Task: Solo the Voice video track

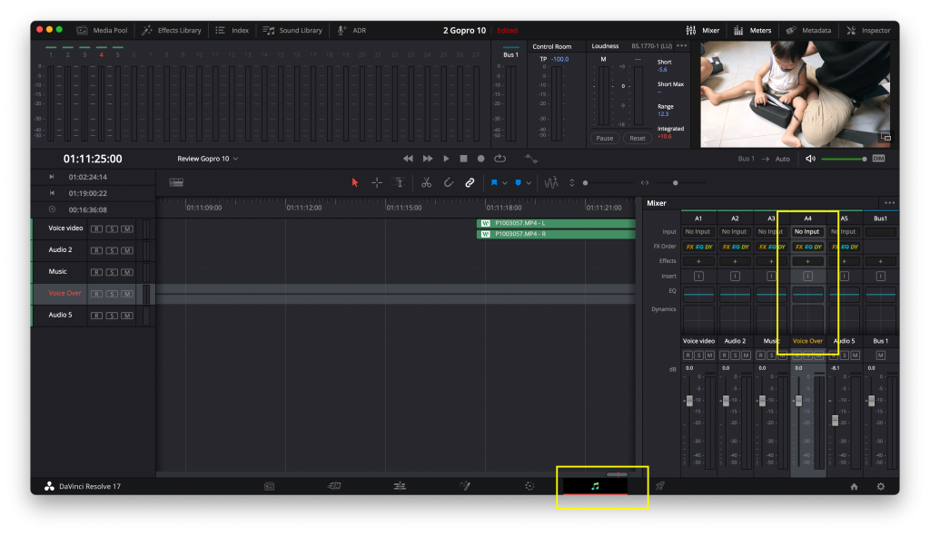Action: (112, 229)
